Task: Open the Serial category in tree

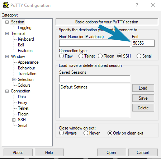Action: point(23,126)
